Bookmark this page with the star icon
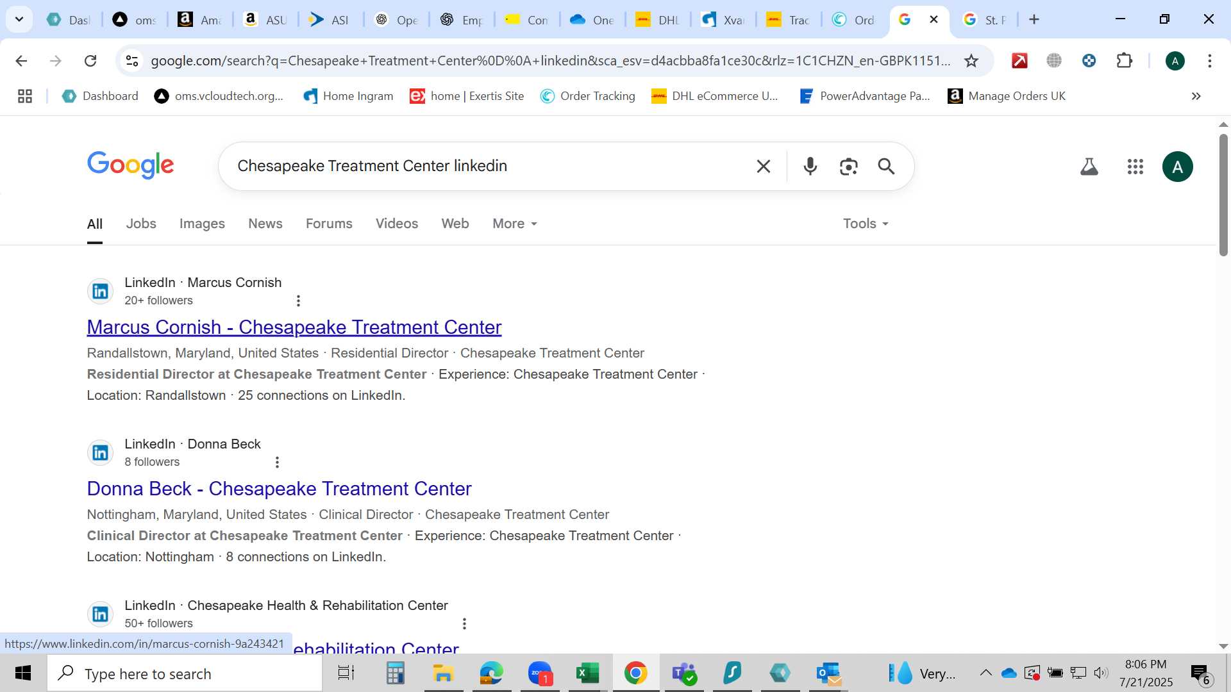This screenshot has width=1231, height=692. (x=971, y=61)
